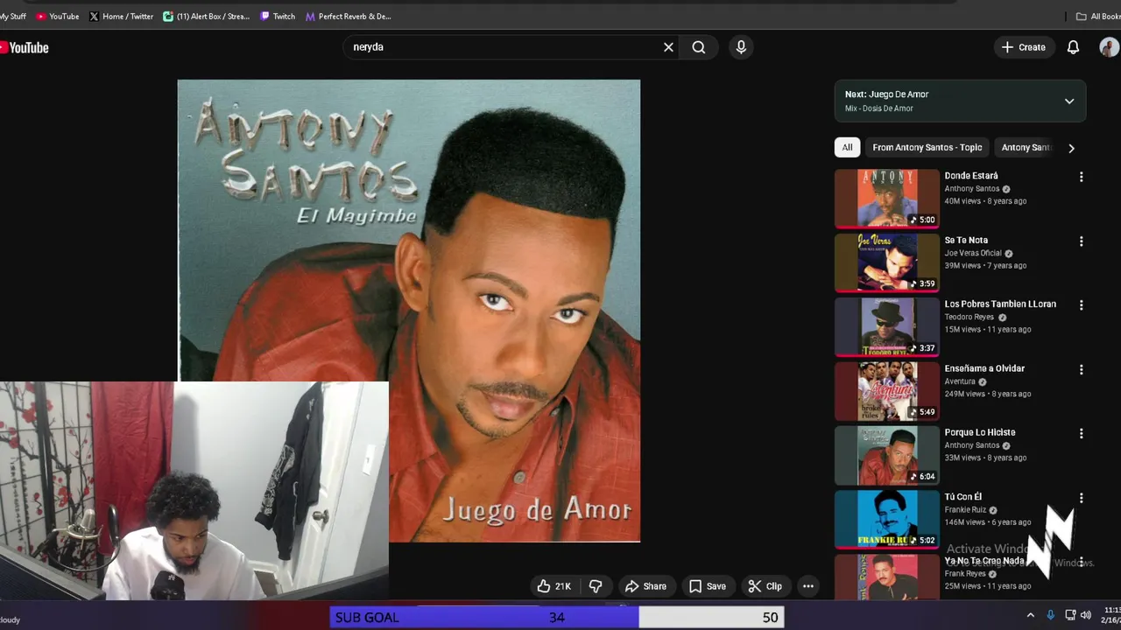
Task: Click the Create button
Action: pyautogui.click(x=1023, y=47)
